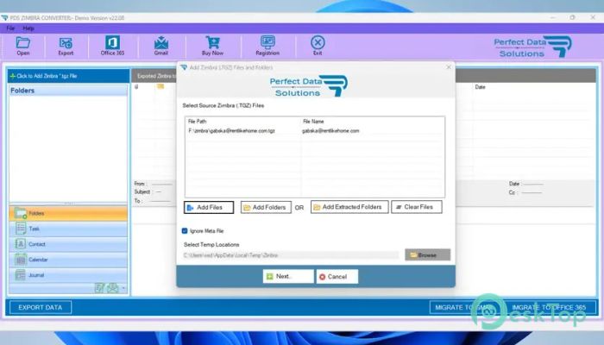Click the gabska@rentlikehome.com file name cell
This screenshot has width=604, height=345.
330,131
